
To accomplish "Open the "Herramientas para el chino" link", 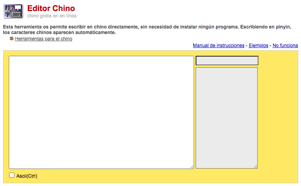I will (43, 39).
